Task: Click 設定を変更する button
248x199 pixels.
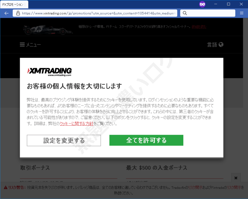Action: pyautogui.click(x=64, y=141)
